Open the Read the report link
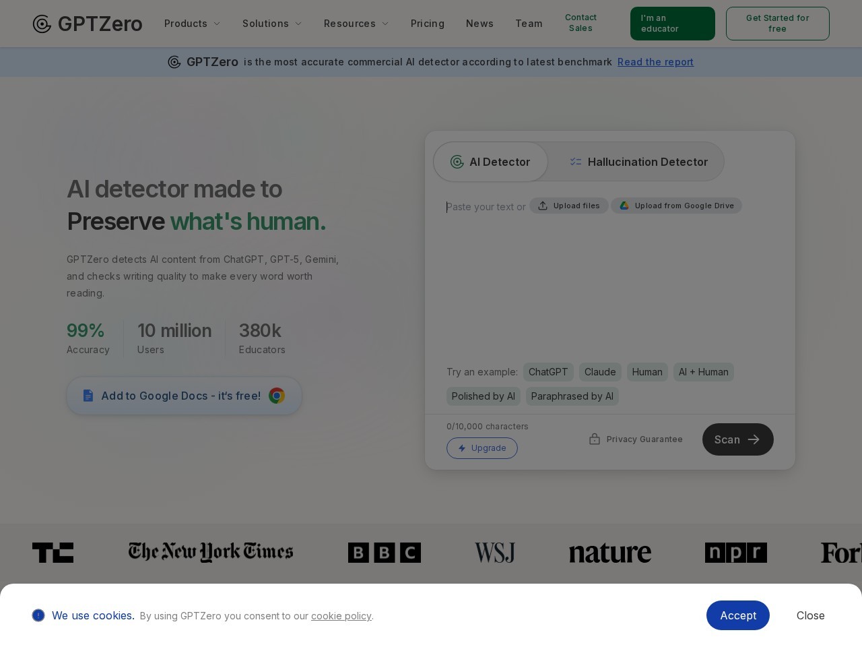The width and height of the screenshot is (862, 647). point(655,62)
